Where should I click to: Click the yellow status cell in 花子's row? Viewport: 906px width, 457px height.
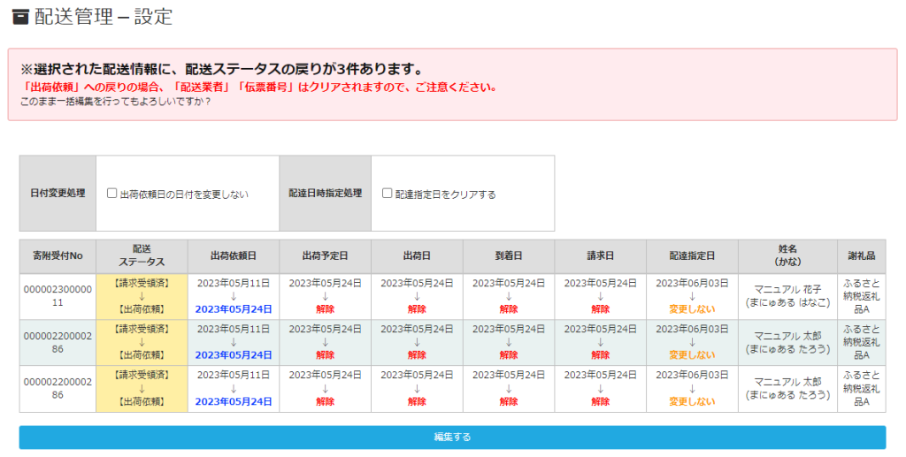142,295
